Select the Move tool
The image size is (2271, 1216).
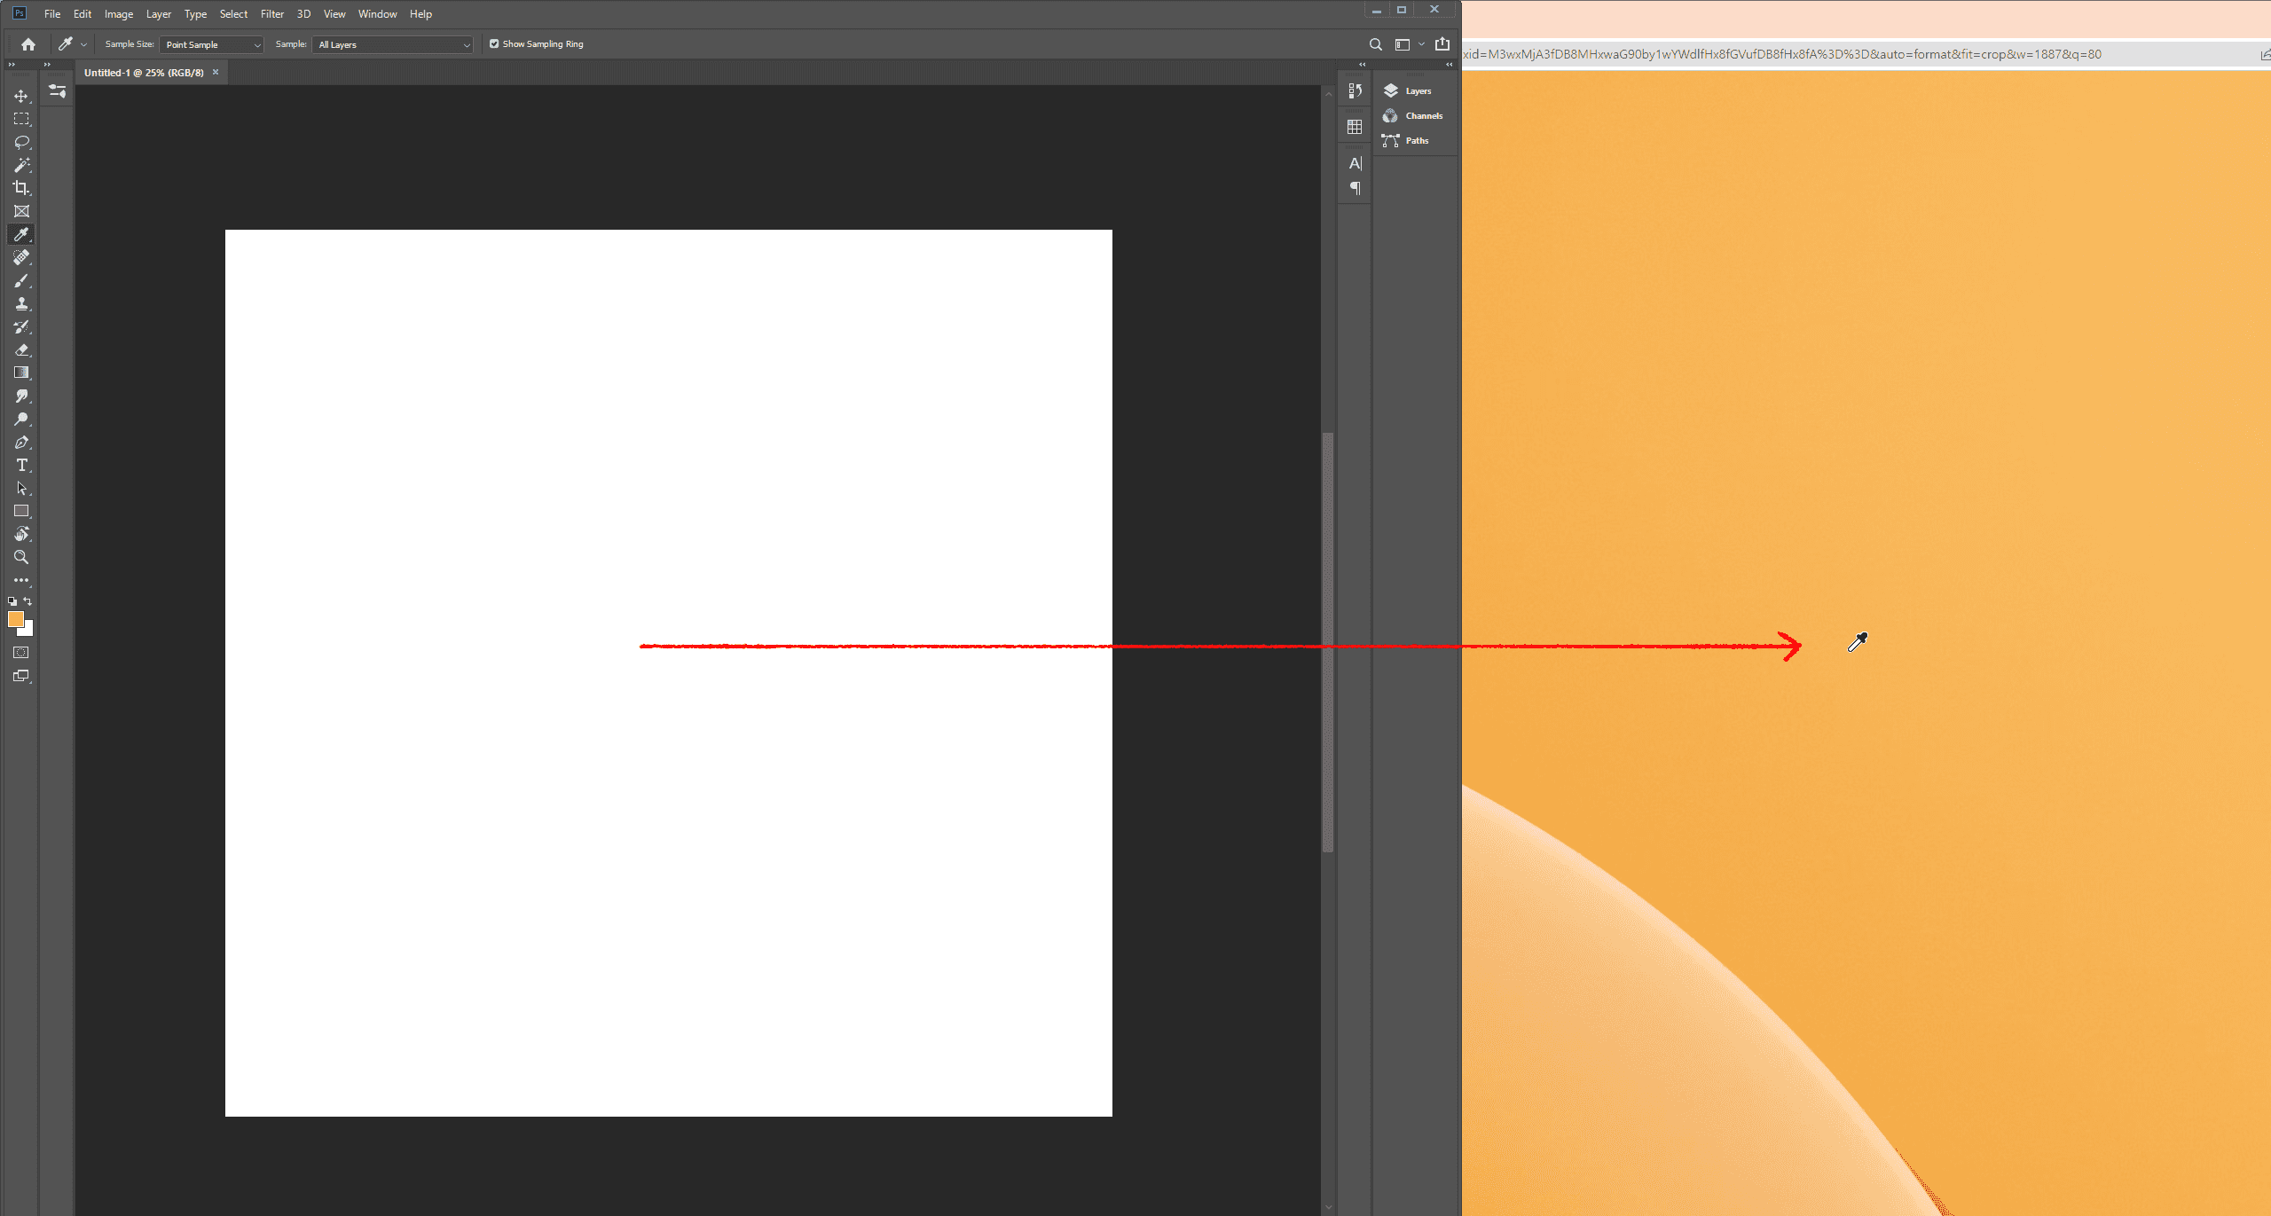21,96
